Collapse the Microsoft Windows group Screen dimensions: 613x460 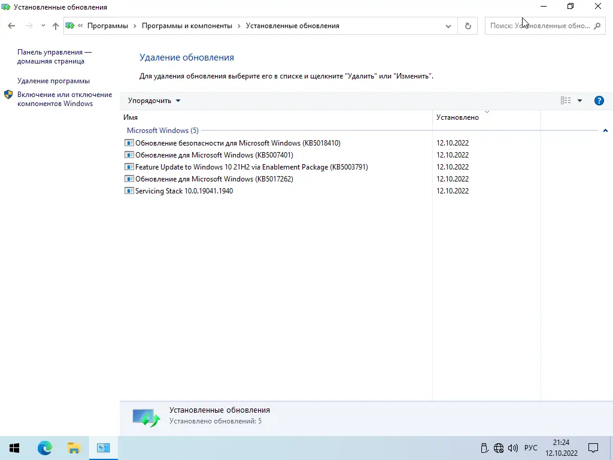(605, 130)
